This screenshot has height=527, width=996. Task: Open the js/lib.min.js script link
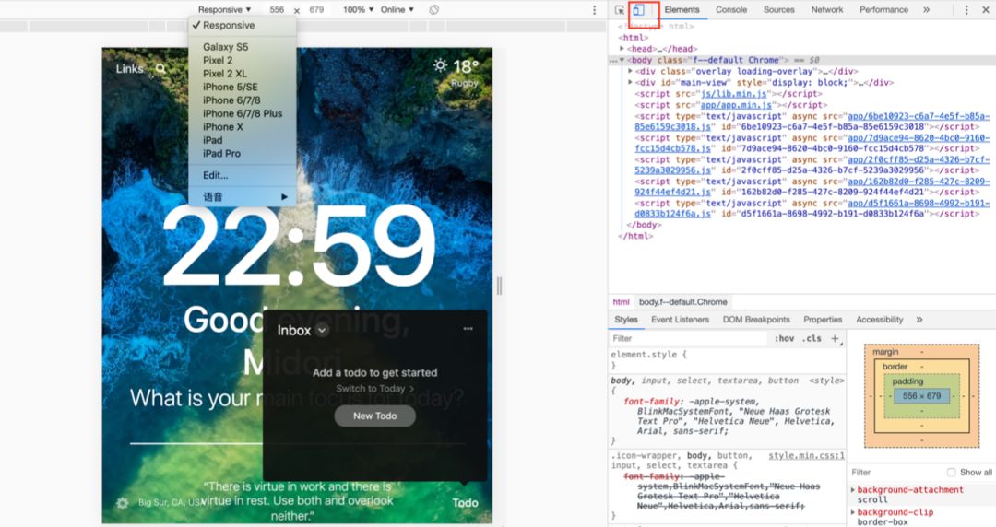734,93
